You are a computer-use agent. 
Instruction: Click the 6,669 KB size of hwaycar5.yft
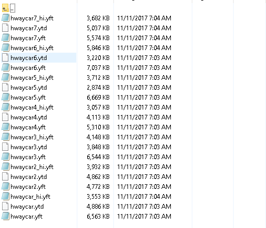pos(98,98)
